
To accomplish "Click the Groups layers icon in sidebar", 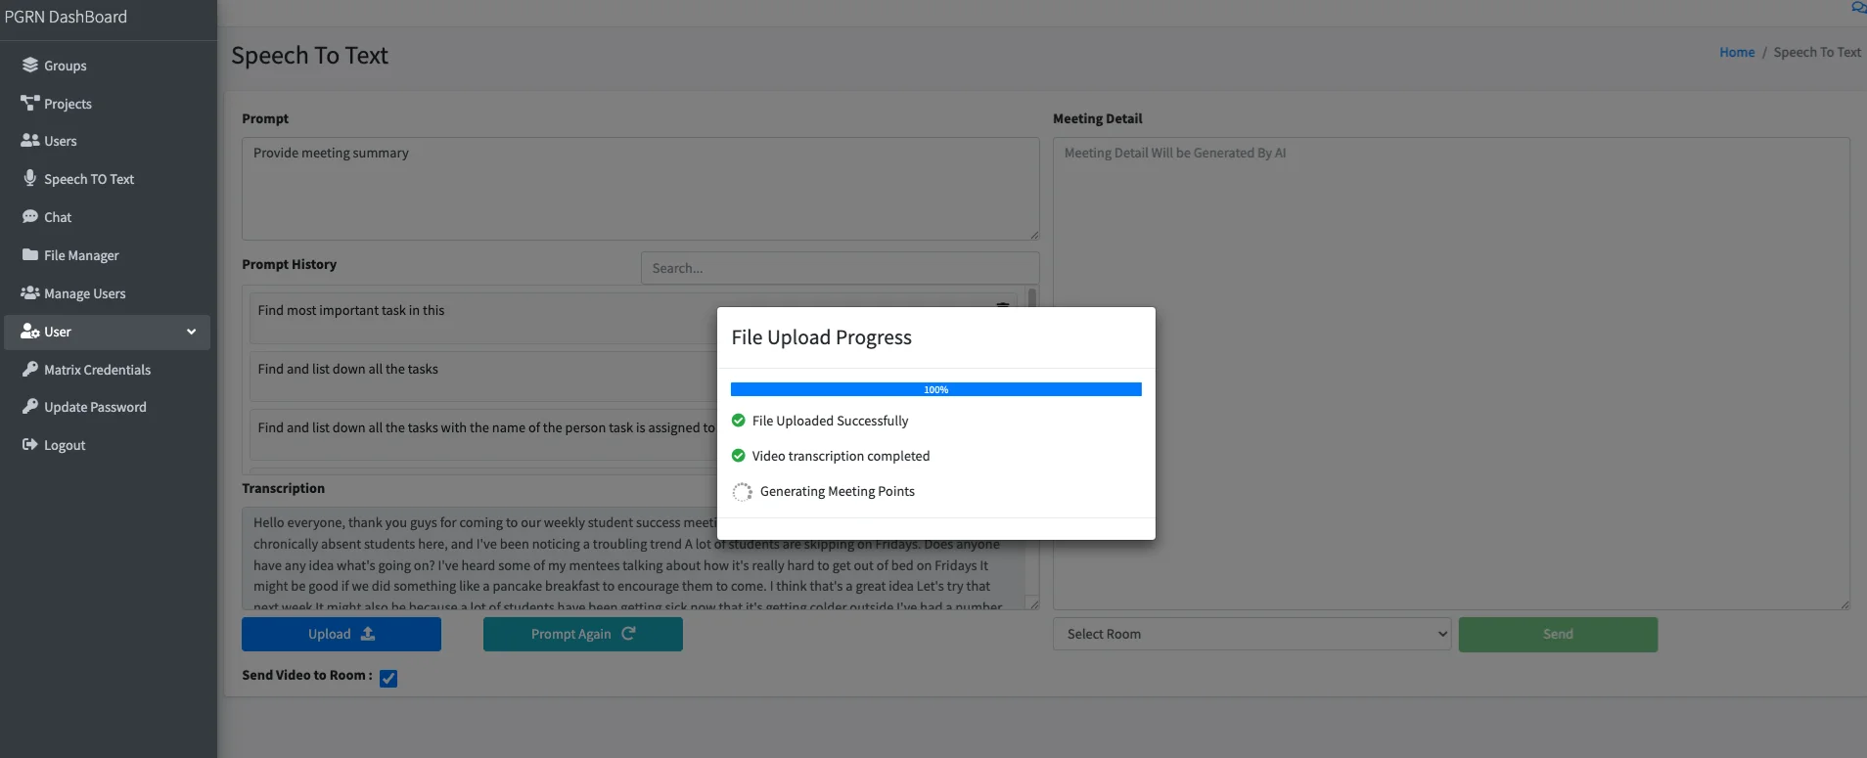I will click(30, 66).
